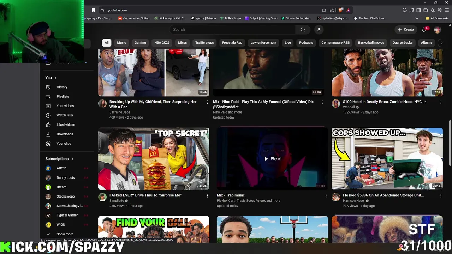Open the Cops Showed Up thumbnail
This screenshot has height=254, width=452.
387,159
